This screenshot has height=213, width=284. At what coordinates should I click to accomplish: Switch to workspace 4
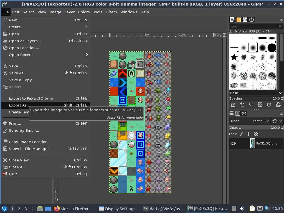pyautogui.click(x=32, y=209)
